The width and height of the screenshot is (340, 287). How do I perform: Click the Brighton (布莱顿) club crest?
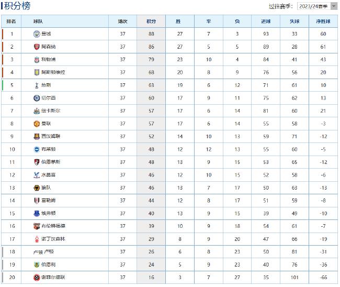coord(37,149)
